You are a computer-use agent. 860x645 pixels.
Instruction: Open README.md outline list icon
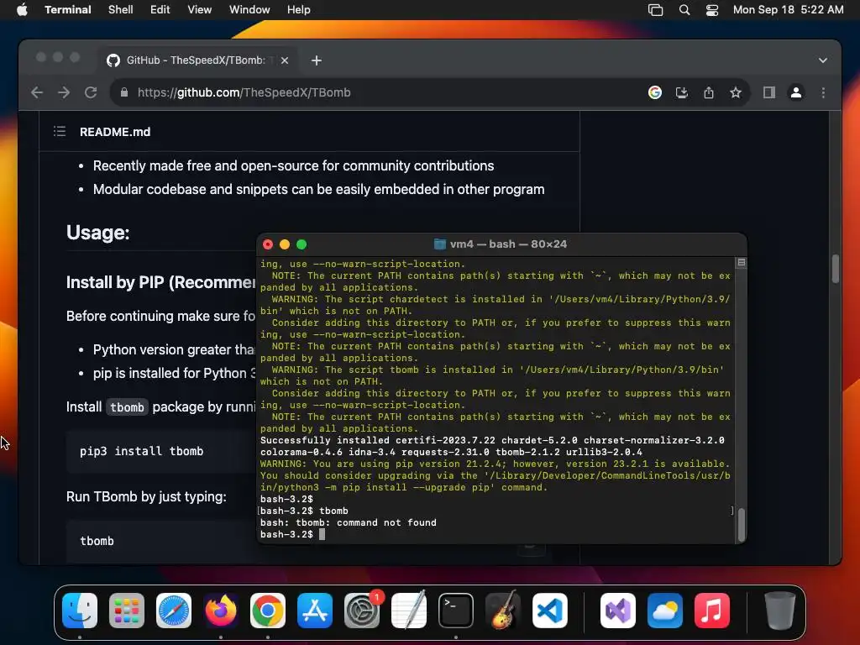pyautogui.click(x=60, y=132)
